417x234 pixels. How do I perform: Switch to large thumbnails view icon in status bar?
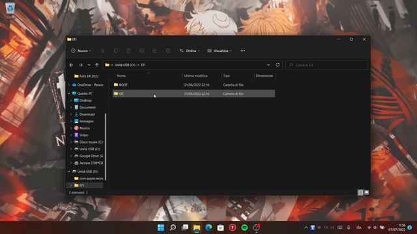pyautogui.click(x=366, y=192)
